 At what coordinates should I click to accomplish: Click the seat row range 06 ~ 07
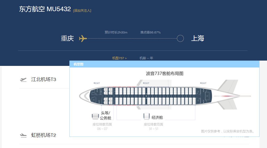102,129
